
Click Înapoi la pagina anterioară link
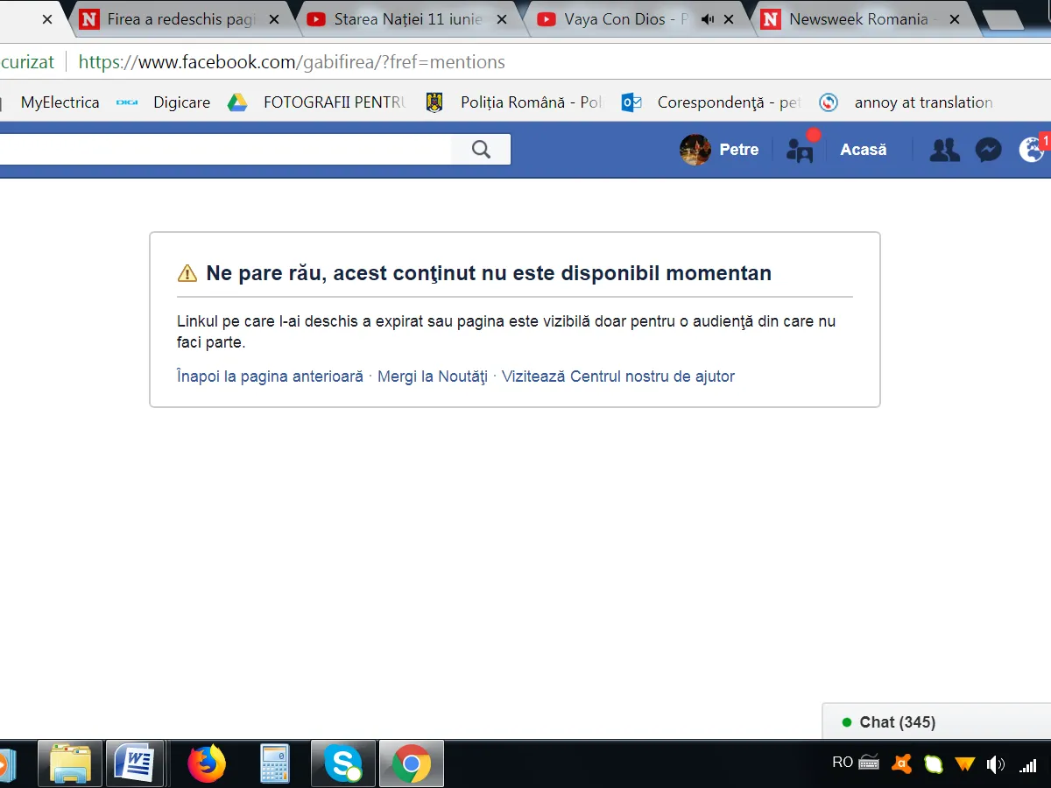tap(270, 376)
